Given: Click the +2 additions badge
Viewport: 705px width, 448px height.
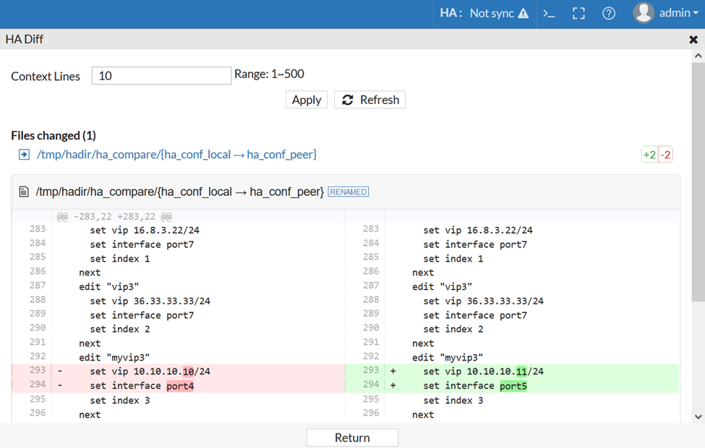Looking at the screenshot, I should point(651,154).
